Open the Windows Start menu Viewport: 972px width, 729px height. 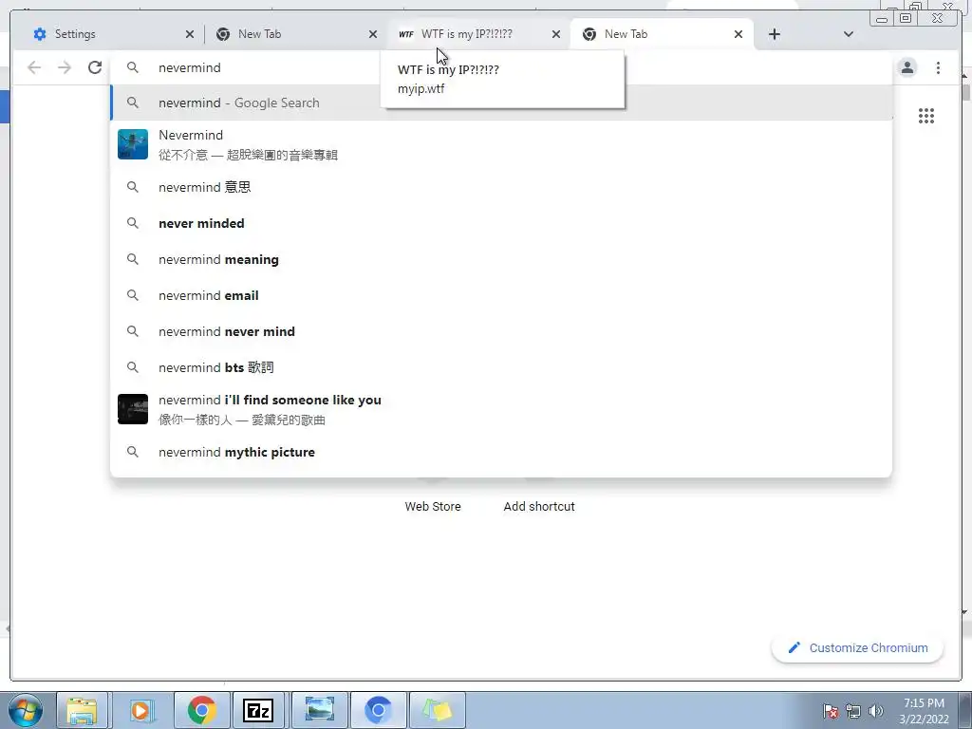click(25, 710)
